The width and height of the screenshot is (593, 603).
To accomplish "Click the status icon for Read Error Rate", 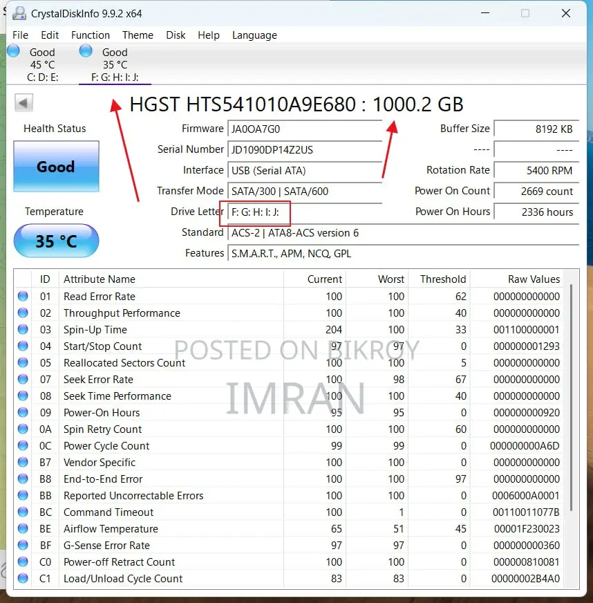I will [x=23, y=296].
